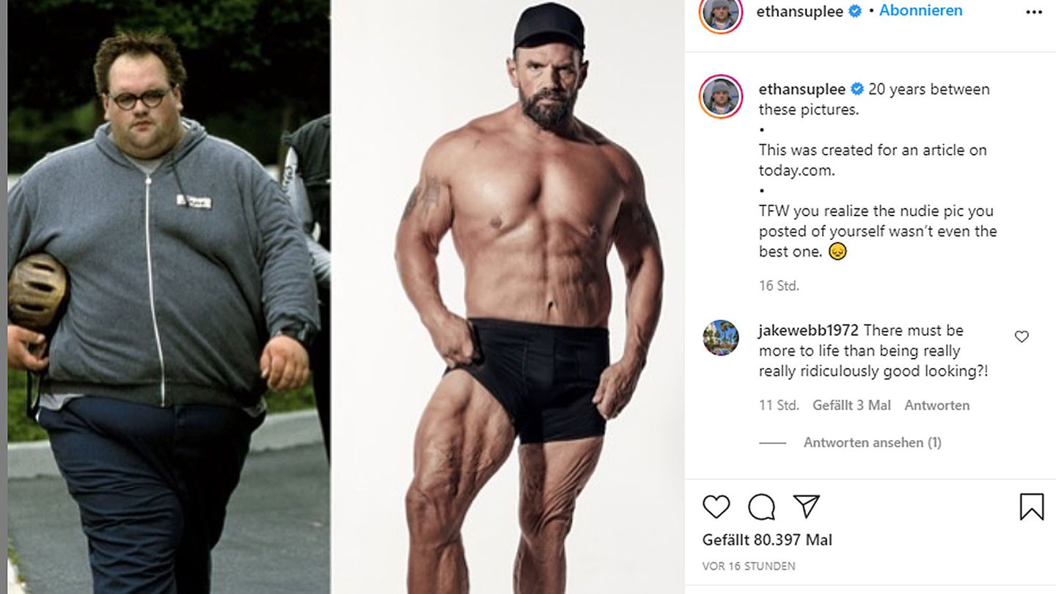The width and height of the screenshot is (1056, 594).
Task: Open the comment speech bubble icon
Action: pos(761,507)
